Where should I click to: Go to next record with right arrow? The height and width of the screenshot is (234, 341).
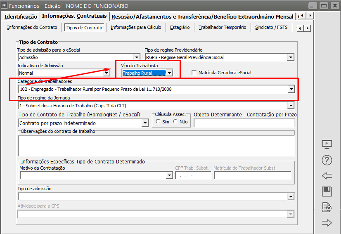click(327, 223)
